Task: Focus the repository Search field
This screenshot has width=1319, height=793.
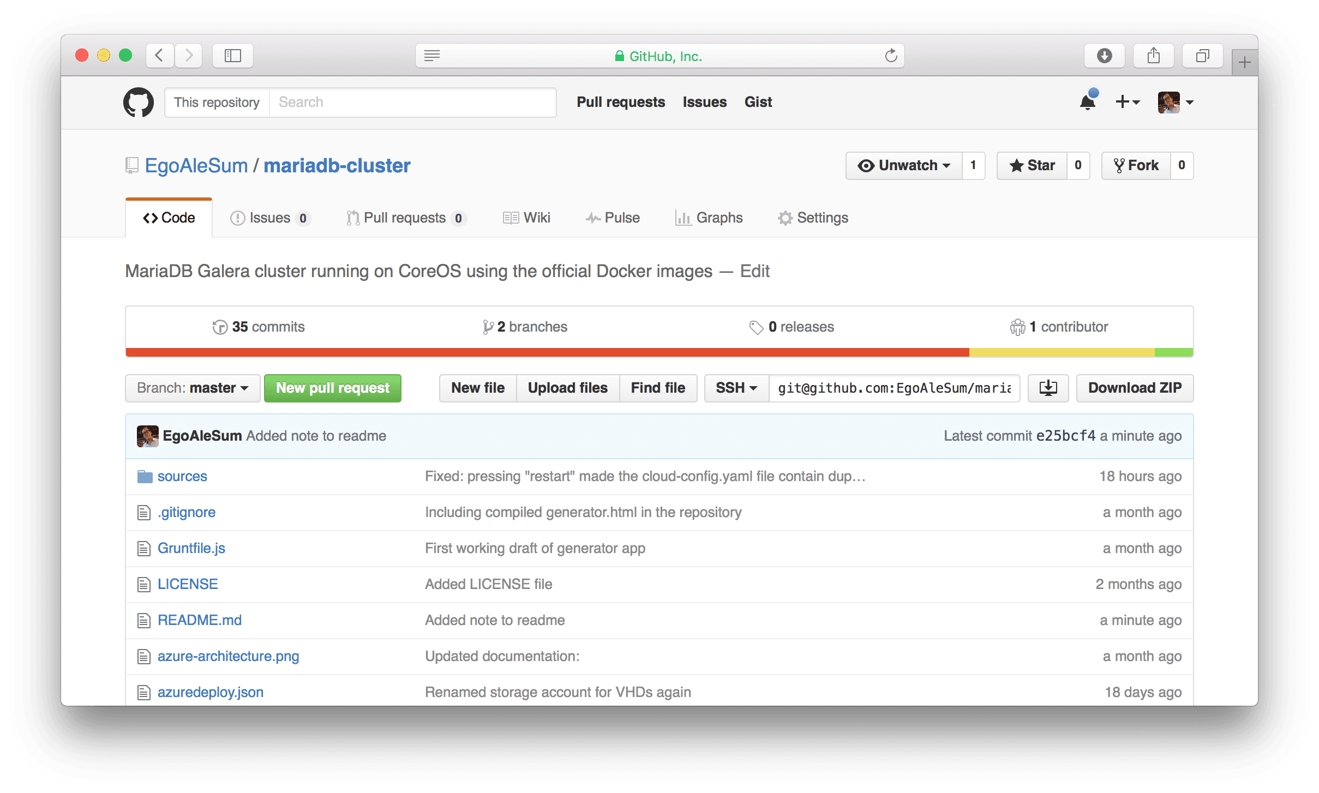Action: click(413, 102)
